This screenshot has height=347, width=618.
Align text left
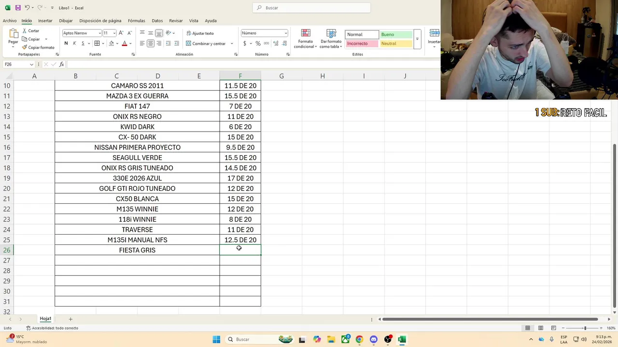pyautogui.click(x=142, y=43)
